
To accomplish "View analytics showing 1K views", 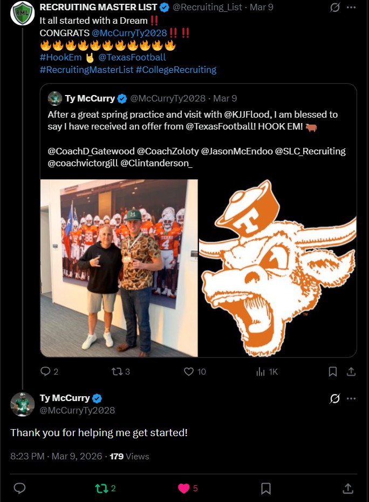I will coord(261,371).
